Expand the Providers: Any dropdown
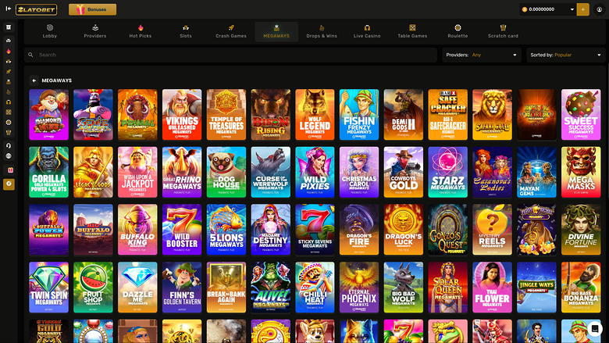609x343 pixels. [482, 55]
